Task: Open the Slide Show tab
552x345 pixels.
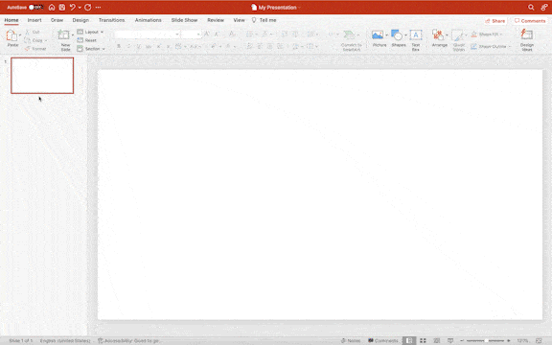Action: pyautogui.click(x=184, y=20)
